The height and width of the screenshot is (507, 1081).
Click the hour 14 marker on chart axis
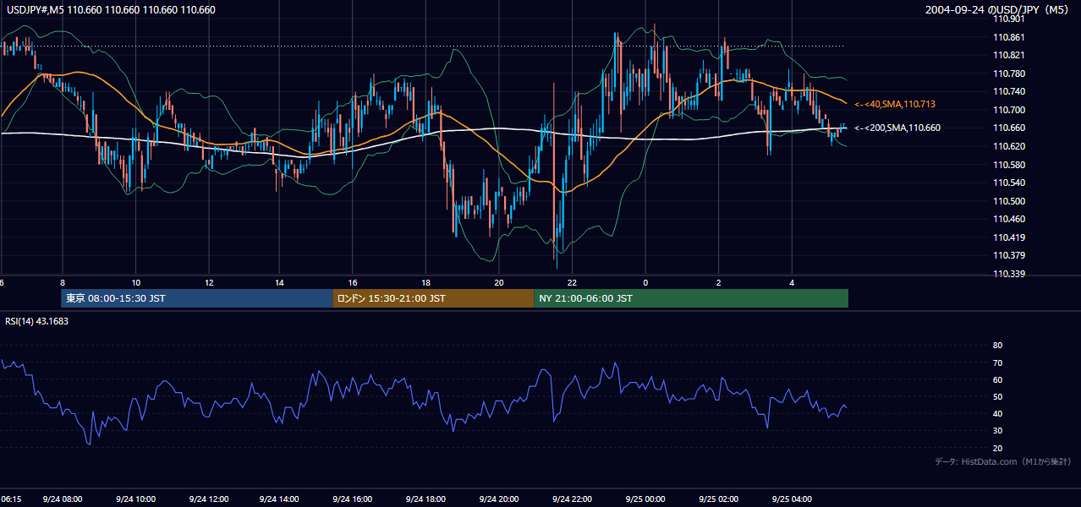[281, 282]
